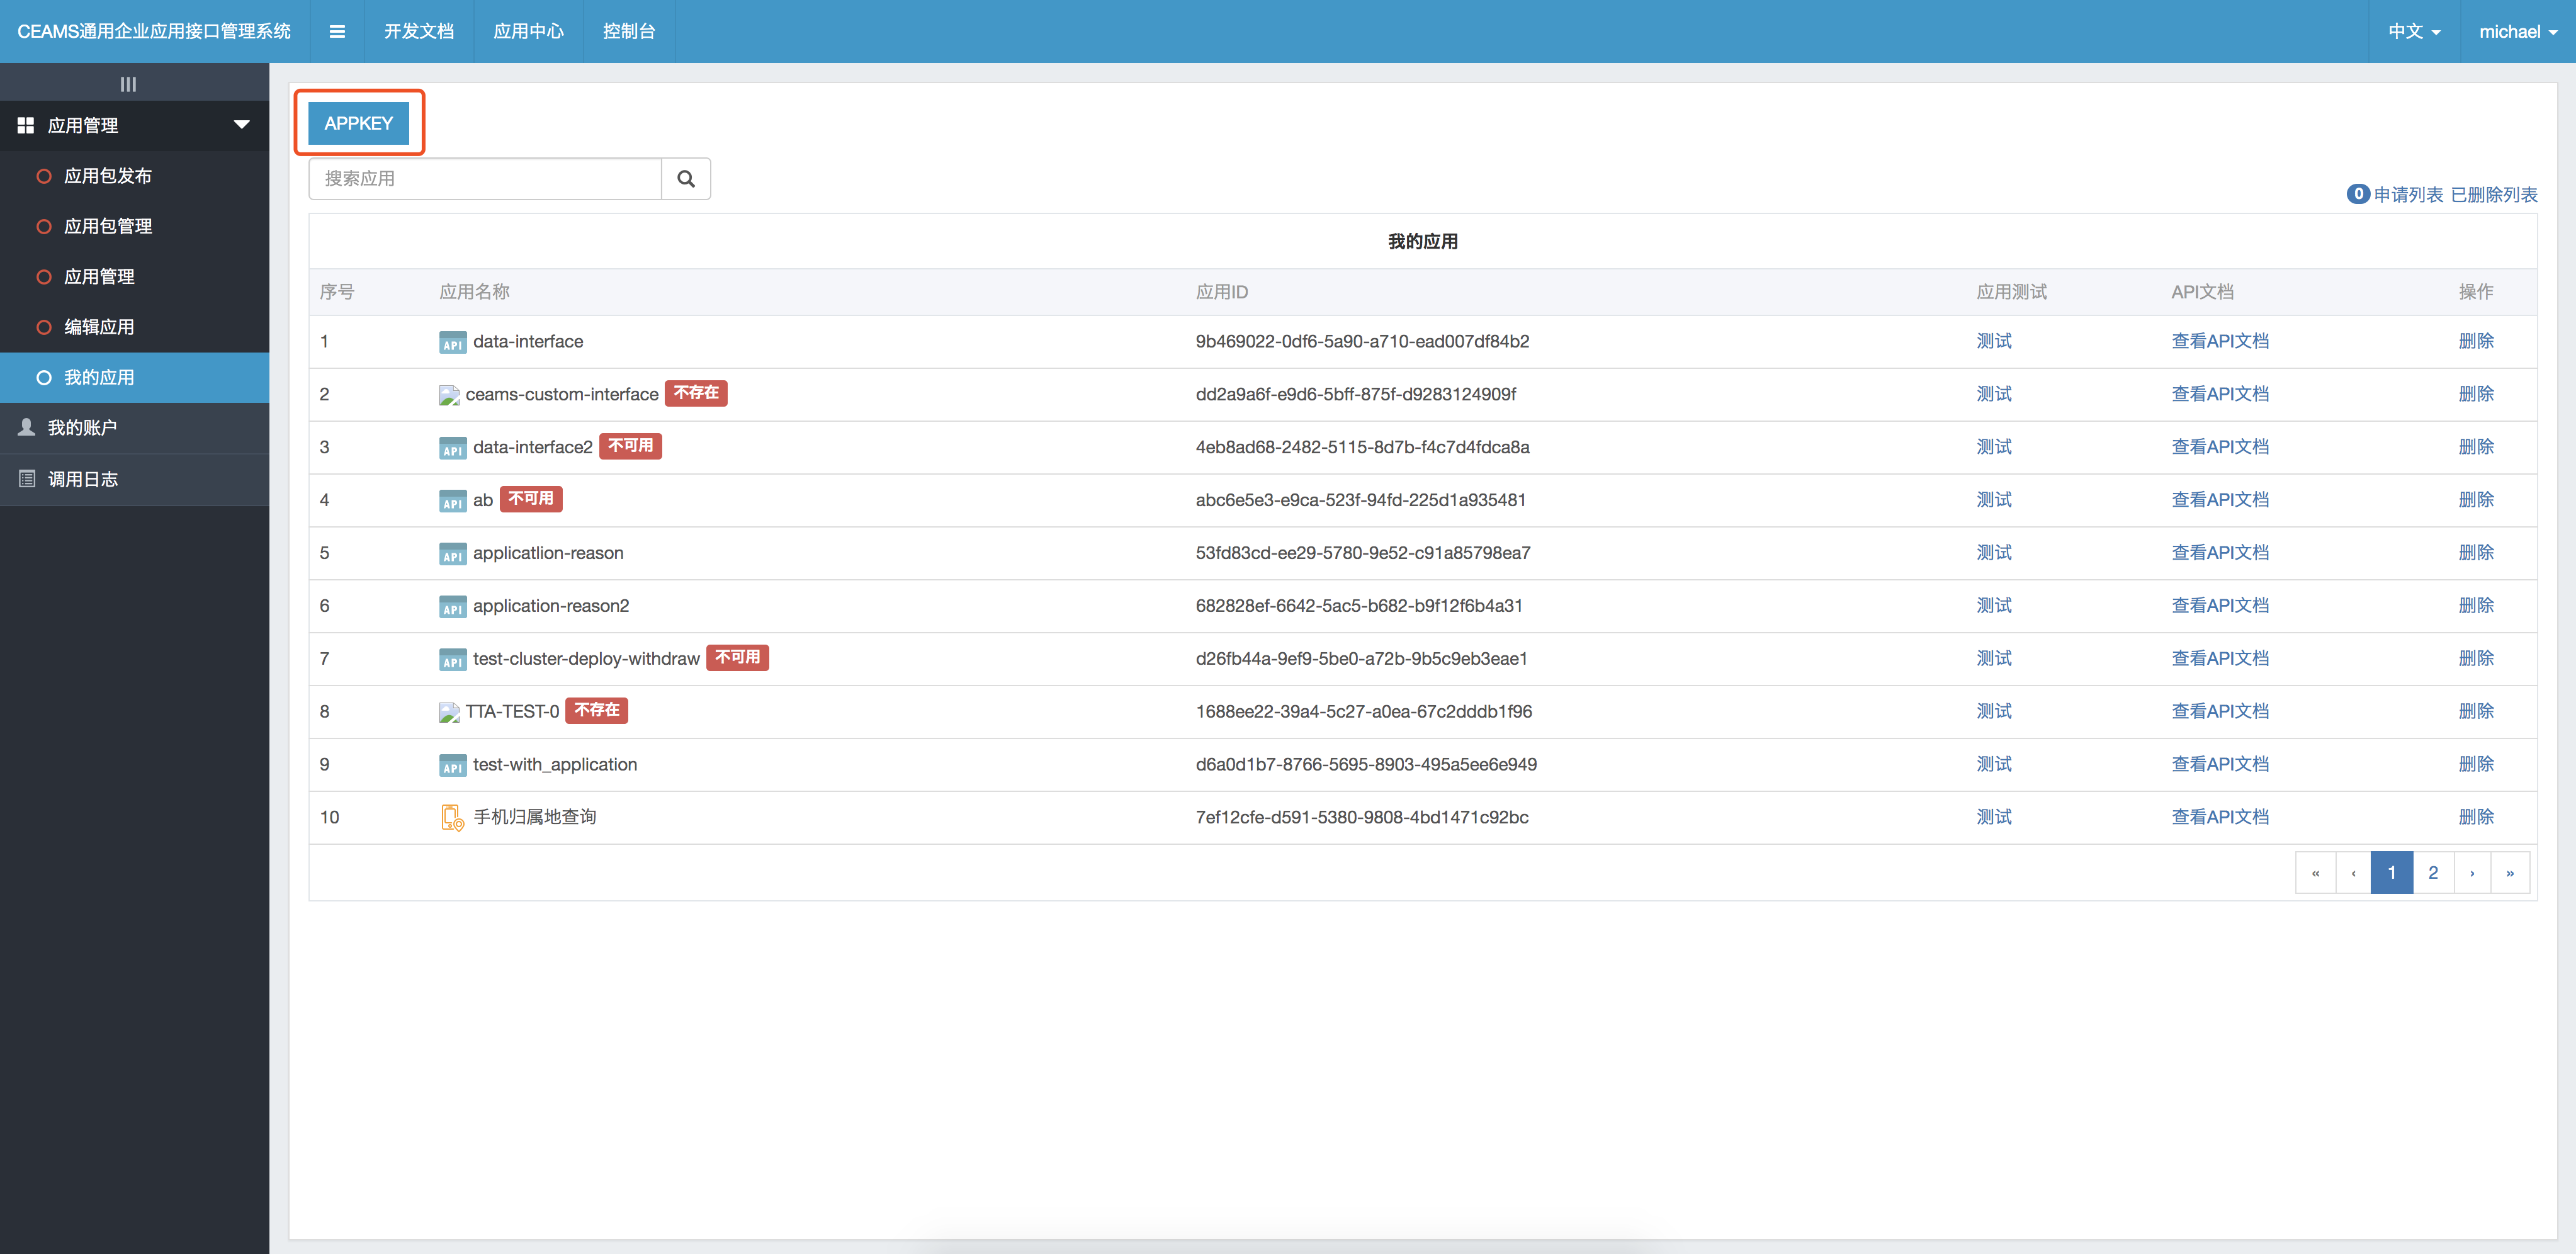Screen dimensions: 2576x1254
Task: Click 测试 for data-interface
Action: click(x=1994, y=341)
